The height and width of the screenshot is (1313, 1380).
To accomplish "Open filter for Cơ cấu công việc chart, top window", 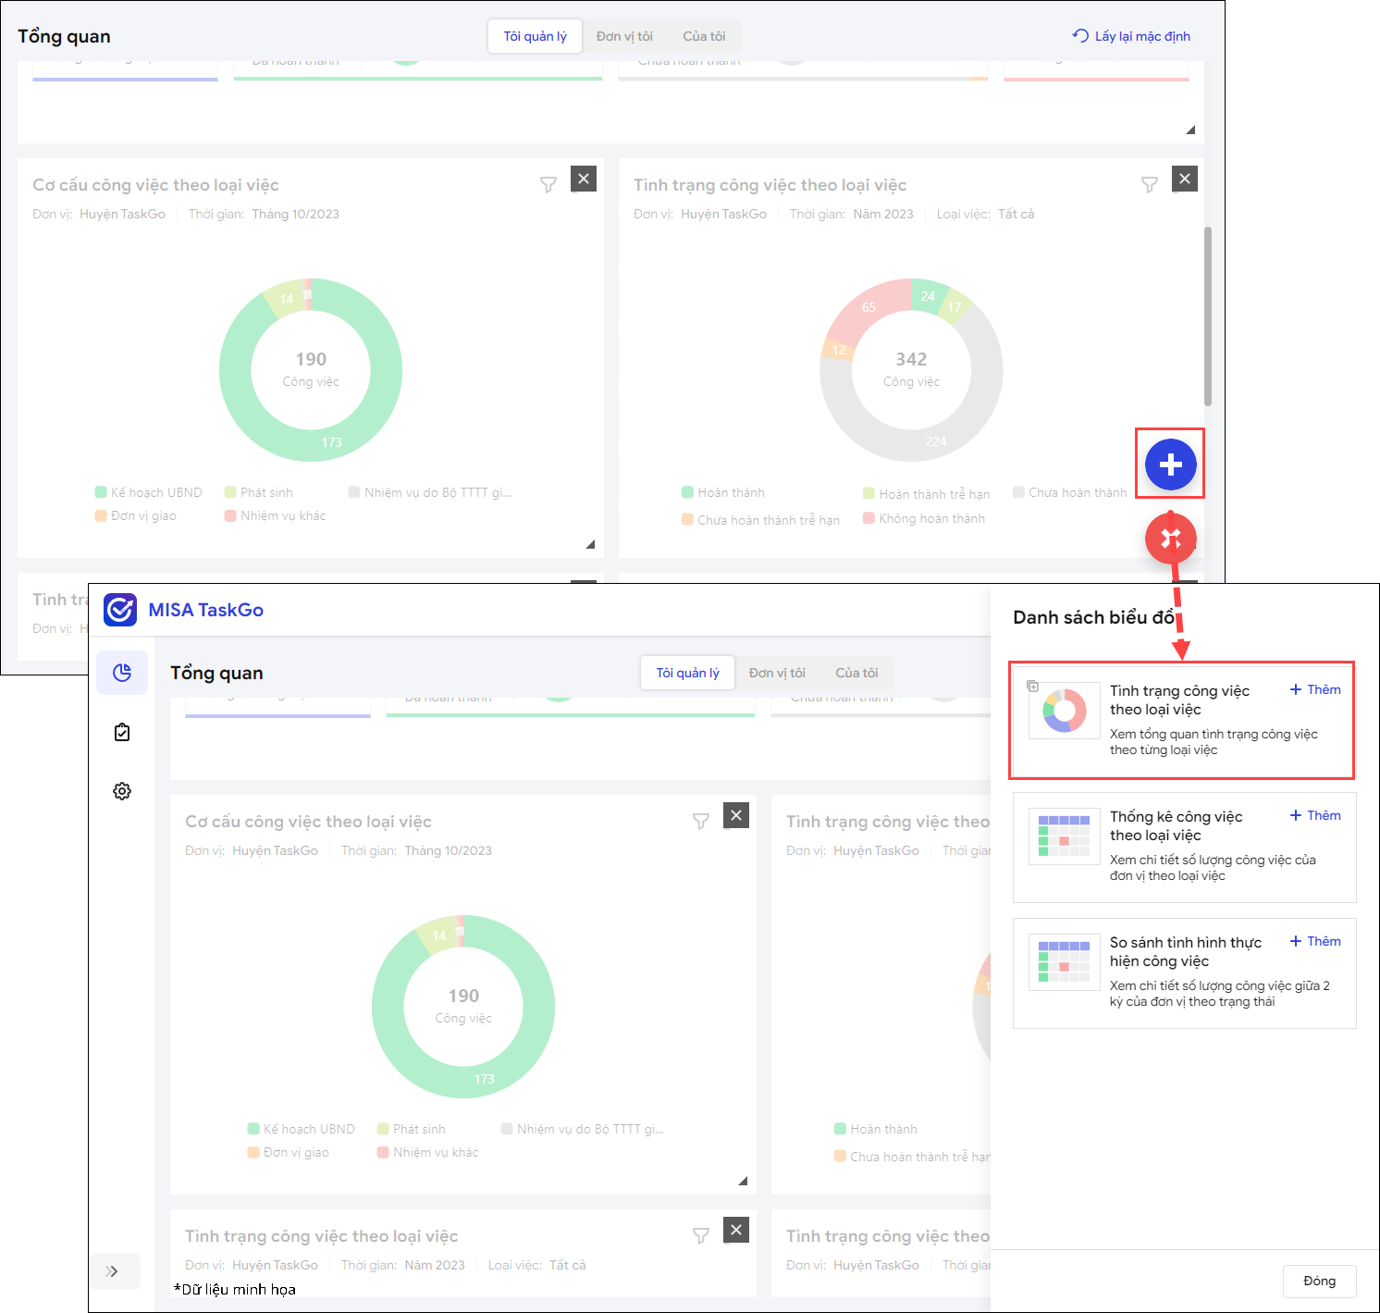I will point(548,185).
